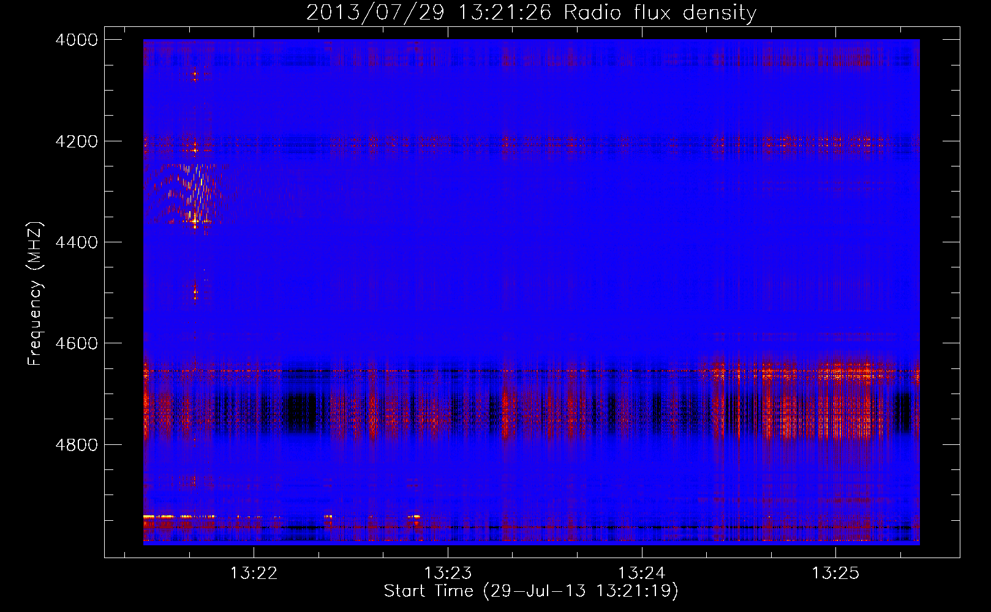Click the 'Frequency (MHZ)' axis title

tap(35, 294)
